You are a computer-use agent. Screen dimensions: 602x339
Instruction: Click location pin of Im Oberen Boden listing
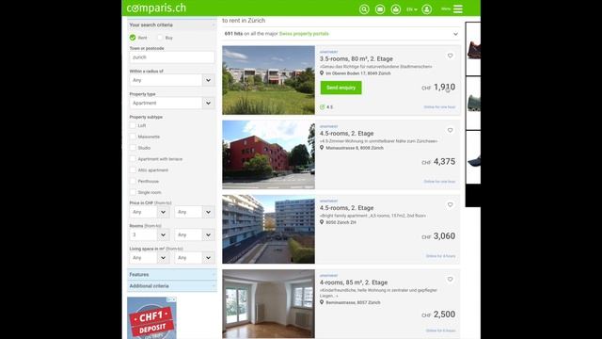322,73
